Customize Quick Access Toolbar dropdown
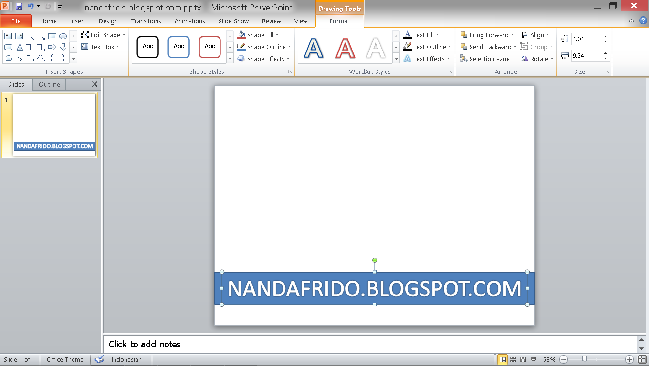This screenshot has width=649, height=366. tap(60, 7)
